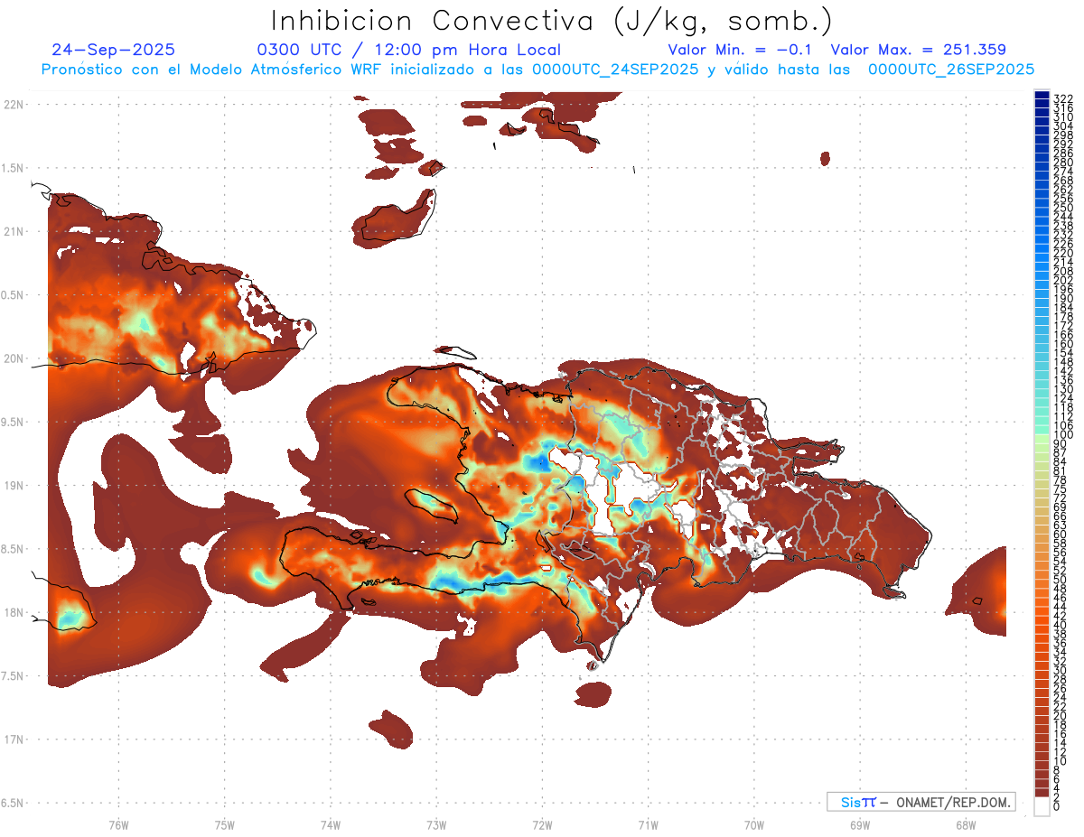
Task: Click the title 'Inhibicion Convectiva (J/kg, somb.)'
Action: [552, 21]
